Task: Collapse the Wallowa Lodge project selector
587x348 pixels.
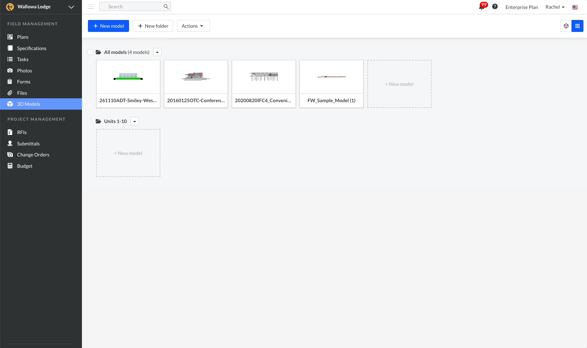Action: pos(71,7)
